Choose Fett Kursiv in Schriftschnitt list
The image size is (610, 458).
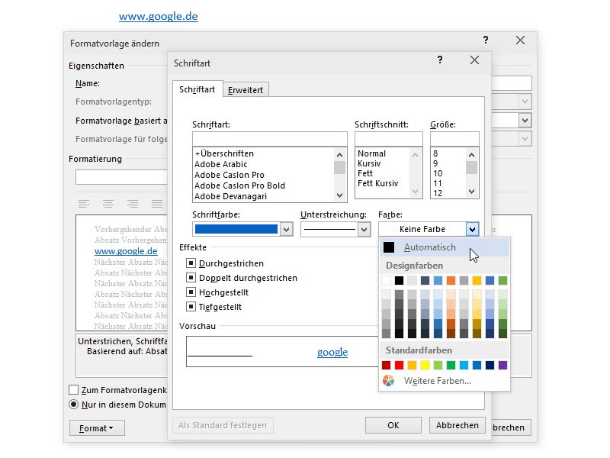377,183
